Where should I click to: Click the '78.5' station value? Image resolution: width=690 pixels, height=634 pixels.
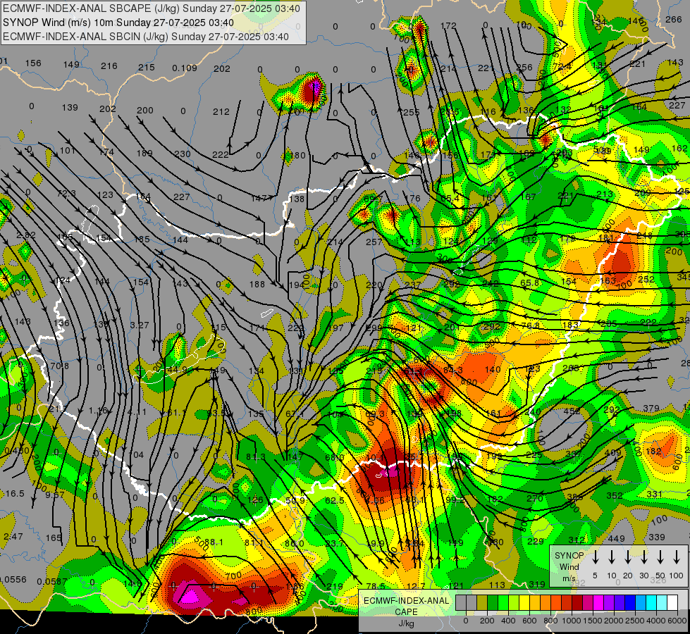376,587
